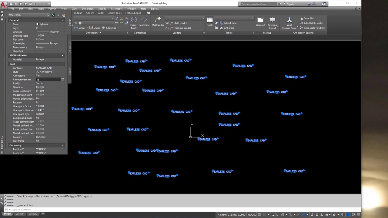This screenshot has height=218, width=388.
Task: Click the Quick dimension tool
Action: pyautogui.click(x=95, y=28)
